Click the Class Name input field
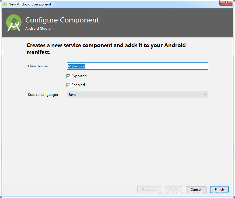The width and height of the screenshot is (235, 198). click(x=137, y=66)
